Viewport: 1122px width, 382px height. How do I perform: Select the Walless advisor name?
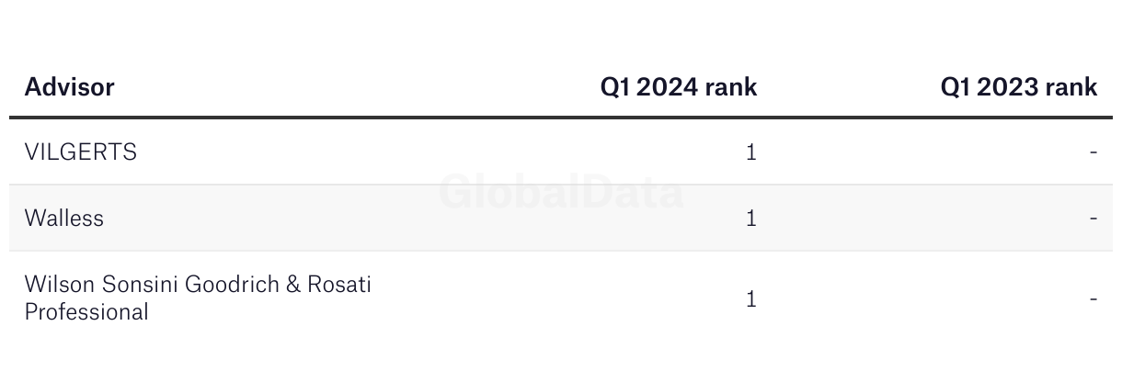tap(64, 219)
